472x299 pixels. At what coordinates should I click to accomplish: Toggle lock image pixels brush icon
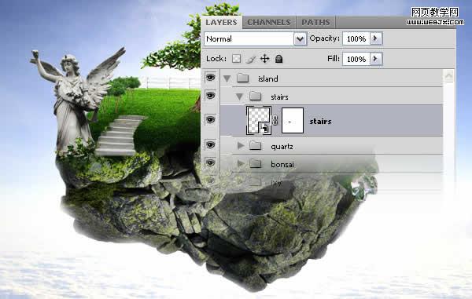(250, 59)
